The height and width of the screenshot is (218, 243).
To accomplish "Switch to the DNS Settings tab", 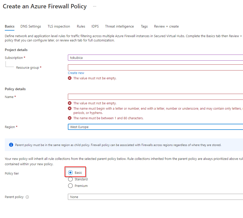I will (31, 27).
